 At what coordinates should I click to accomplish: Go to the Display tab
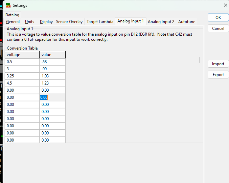46,22
